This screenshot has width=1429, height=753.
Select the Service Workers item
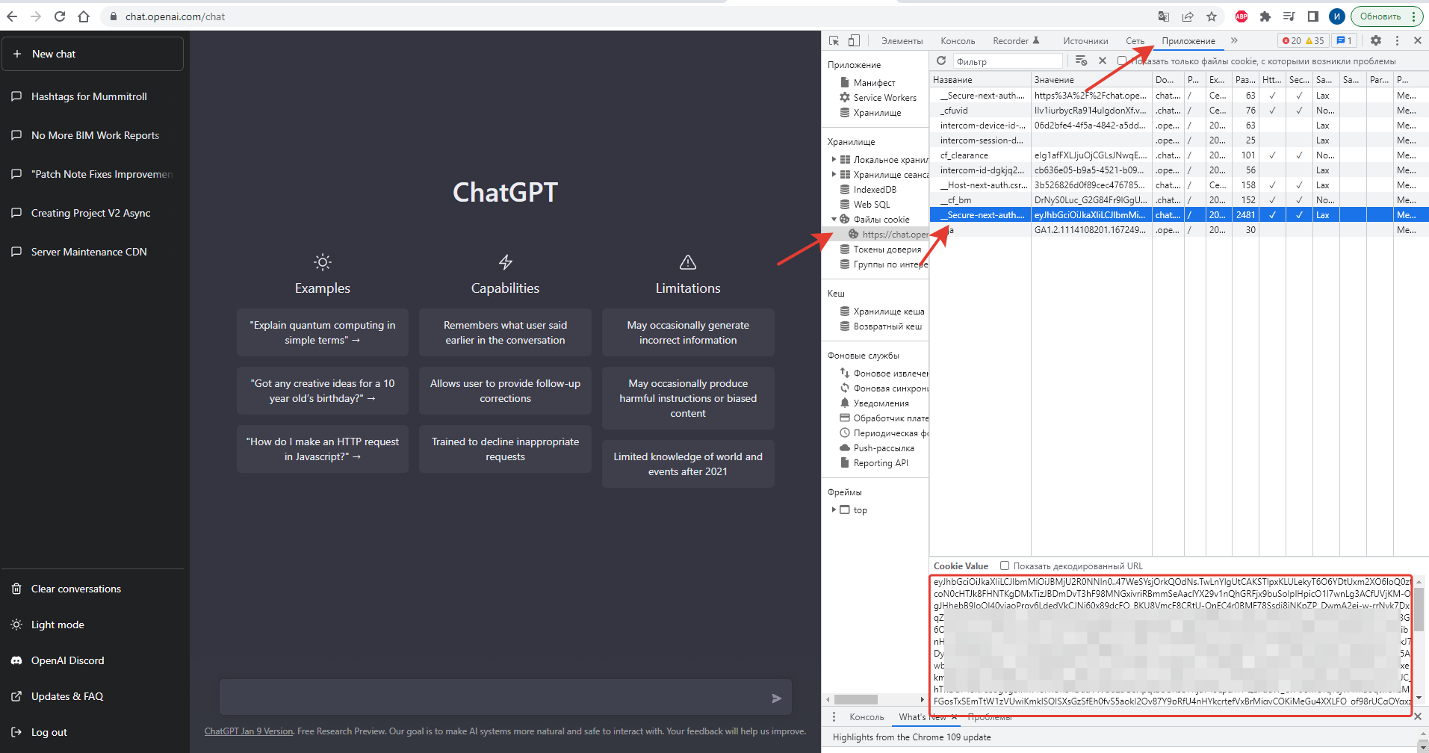pos(884,97)
